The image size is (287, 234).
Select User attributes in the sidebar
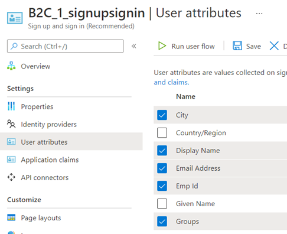(x=71, y=142)
